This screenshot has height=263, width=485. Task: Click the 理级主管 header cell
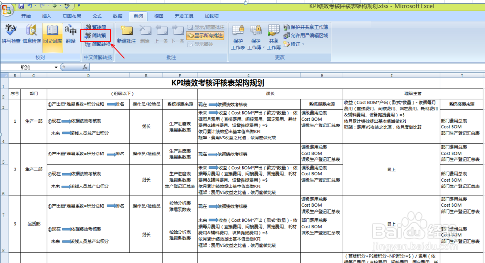[413, 93]
